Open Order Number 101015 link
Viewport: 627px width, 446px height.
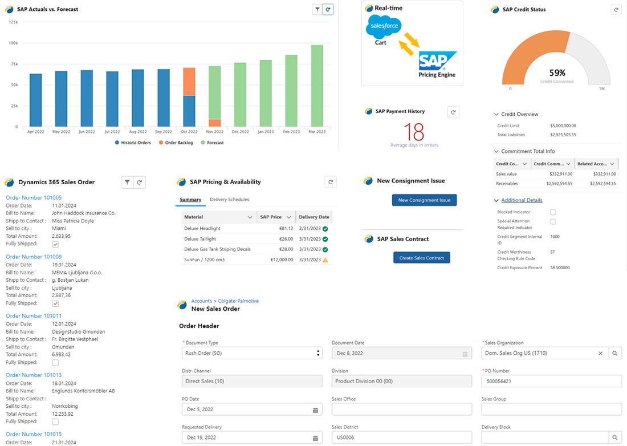34,435
